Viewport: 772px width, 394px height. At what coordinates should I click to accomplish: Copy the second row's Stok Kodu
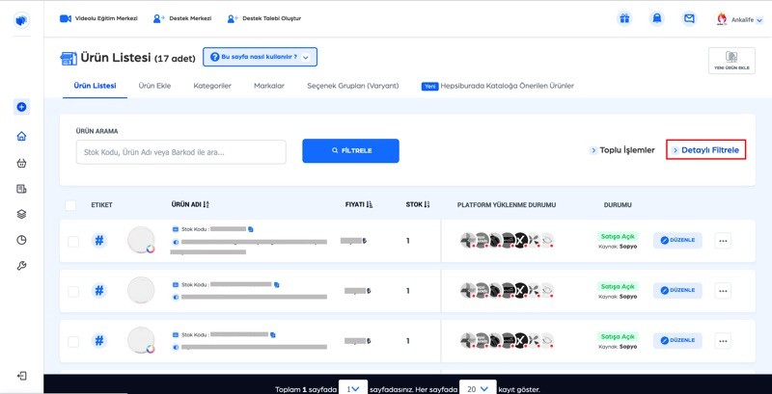277,284
